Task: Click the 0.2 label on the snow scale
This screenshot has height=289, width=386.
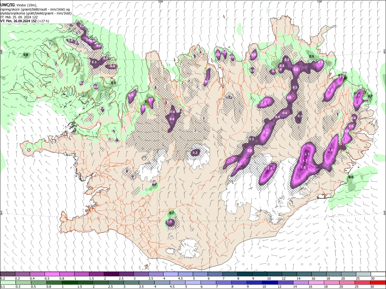Action: [x=2, y=278]
